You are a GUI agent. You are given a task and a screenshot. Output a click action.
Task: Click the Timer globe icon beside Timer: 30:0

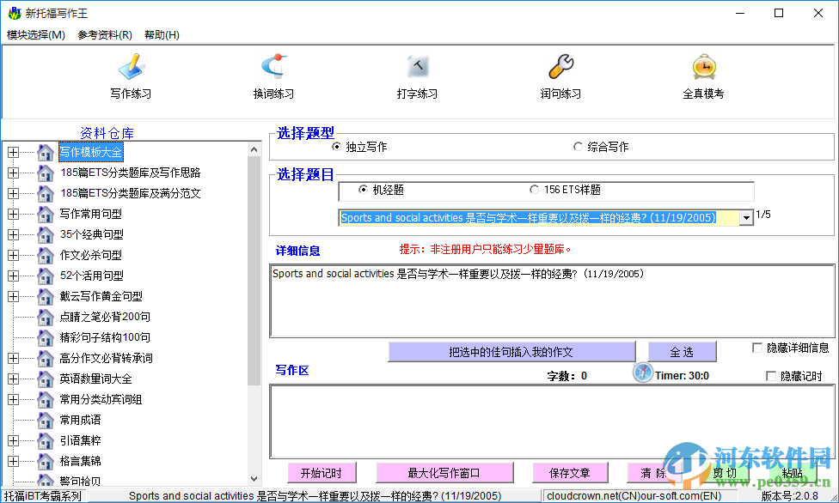click(642, 373)
